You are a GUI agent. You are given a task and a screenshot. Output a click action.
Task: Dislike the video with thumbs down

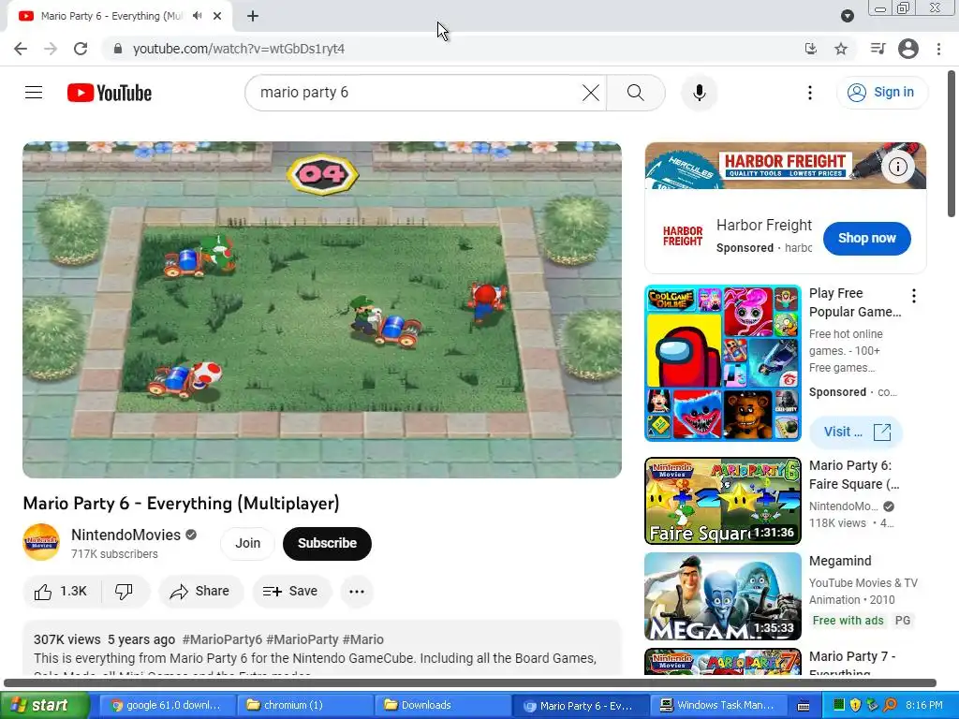pos(125,592)
